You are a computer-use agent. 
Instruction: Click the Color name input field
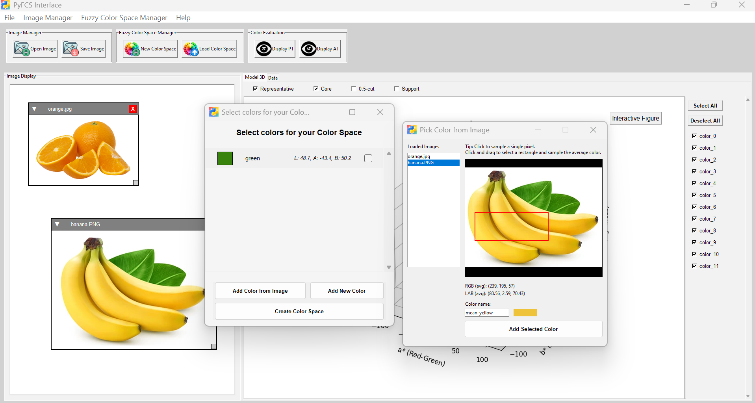(486, 313)
